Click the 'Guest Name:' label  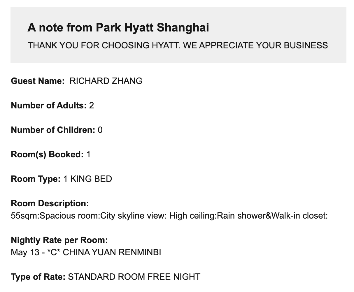(38, 81)
